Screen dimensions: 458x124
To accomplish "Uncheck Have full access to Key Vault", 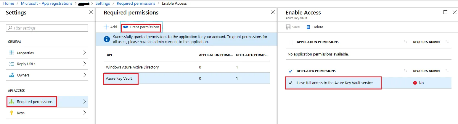I will (x=290, y=83).
